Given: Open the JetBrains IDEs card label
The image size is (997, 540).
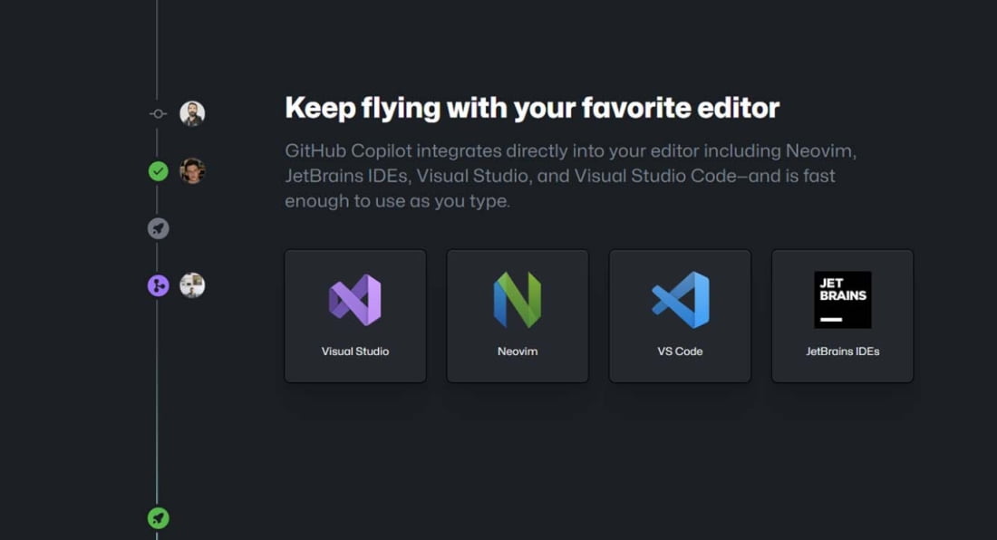Looking at the screenshot, I should pyautogui.click(x=843, y=352).
